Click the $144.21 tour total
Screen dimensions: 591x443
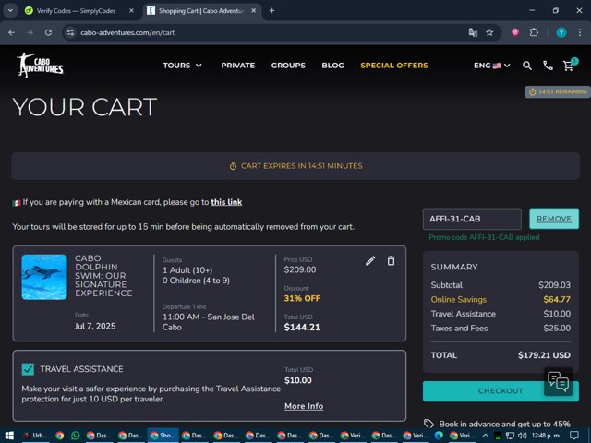coord(302,327)
